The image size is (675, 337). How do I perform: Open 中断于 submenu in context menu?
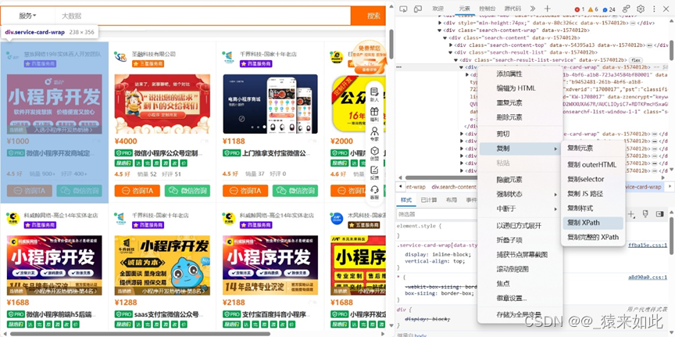pyautogui.click(x=520, y=209)
